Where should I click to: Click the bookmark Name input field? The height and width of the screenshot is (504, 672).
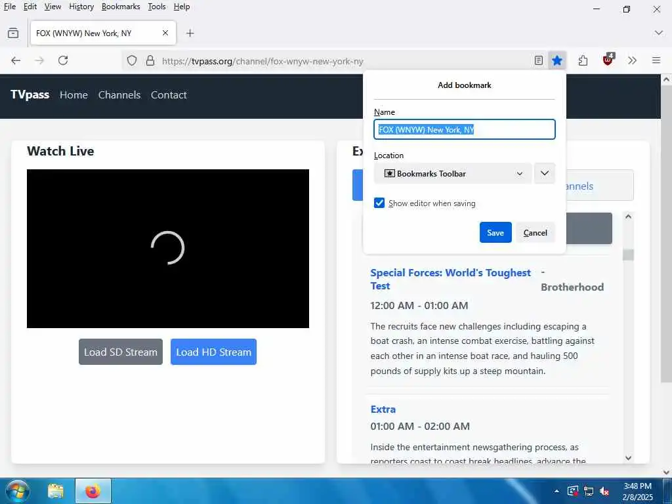point(465,129)
